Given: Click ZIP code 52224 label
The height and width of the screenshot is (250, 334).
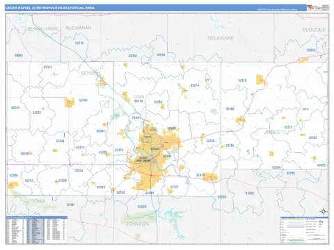Looking at the screenshot, I should tap(15, 108).
